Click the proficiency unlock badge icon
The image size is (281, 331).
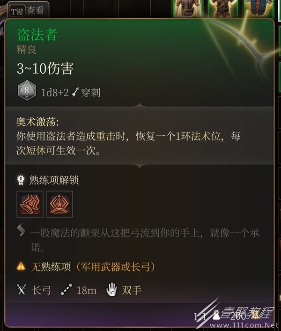pos(21,180)
